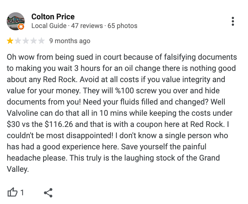The width and height of the screenshot is (248, 204).
Task: Click the "Local Guide" label
Action: pyautogui.click(x=49, y=26)
